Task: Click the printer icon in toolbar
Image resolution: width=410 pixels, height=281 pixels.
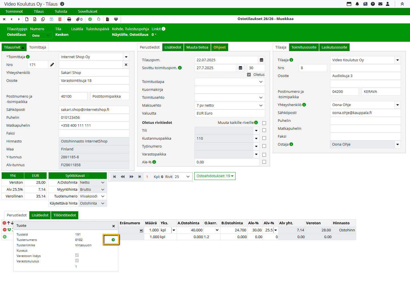Action: pos(69,19)
